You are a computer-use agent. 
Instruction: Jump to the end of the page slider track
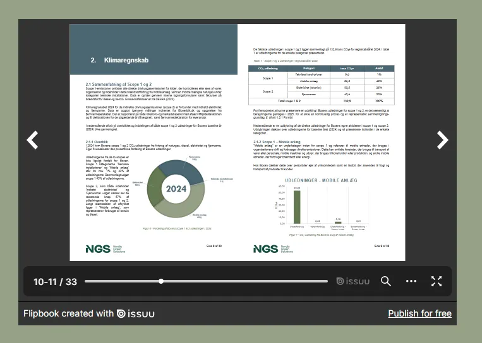pos(327,281)
